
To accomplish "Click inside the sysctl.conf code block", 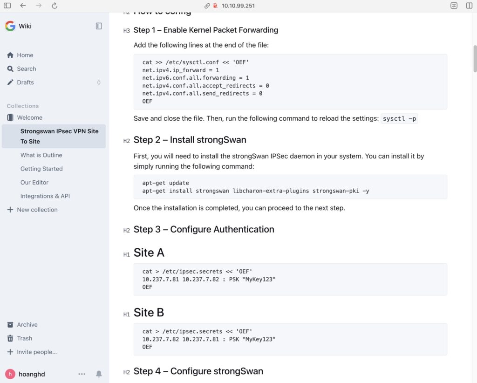I will [290, 82].
